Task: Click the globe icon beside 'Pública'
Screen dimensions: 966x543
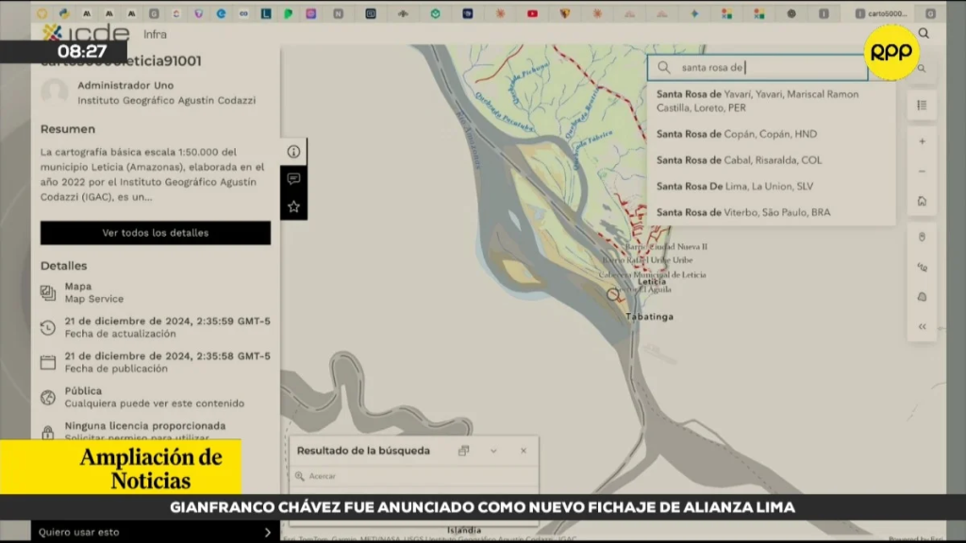Action: (x=48, y=397)
